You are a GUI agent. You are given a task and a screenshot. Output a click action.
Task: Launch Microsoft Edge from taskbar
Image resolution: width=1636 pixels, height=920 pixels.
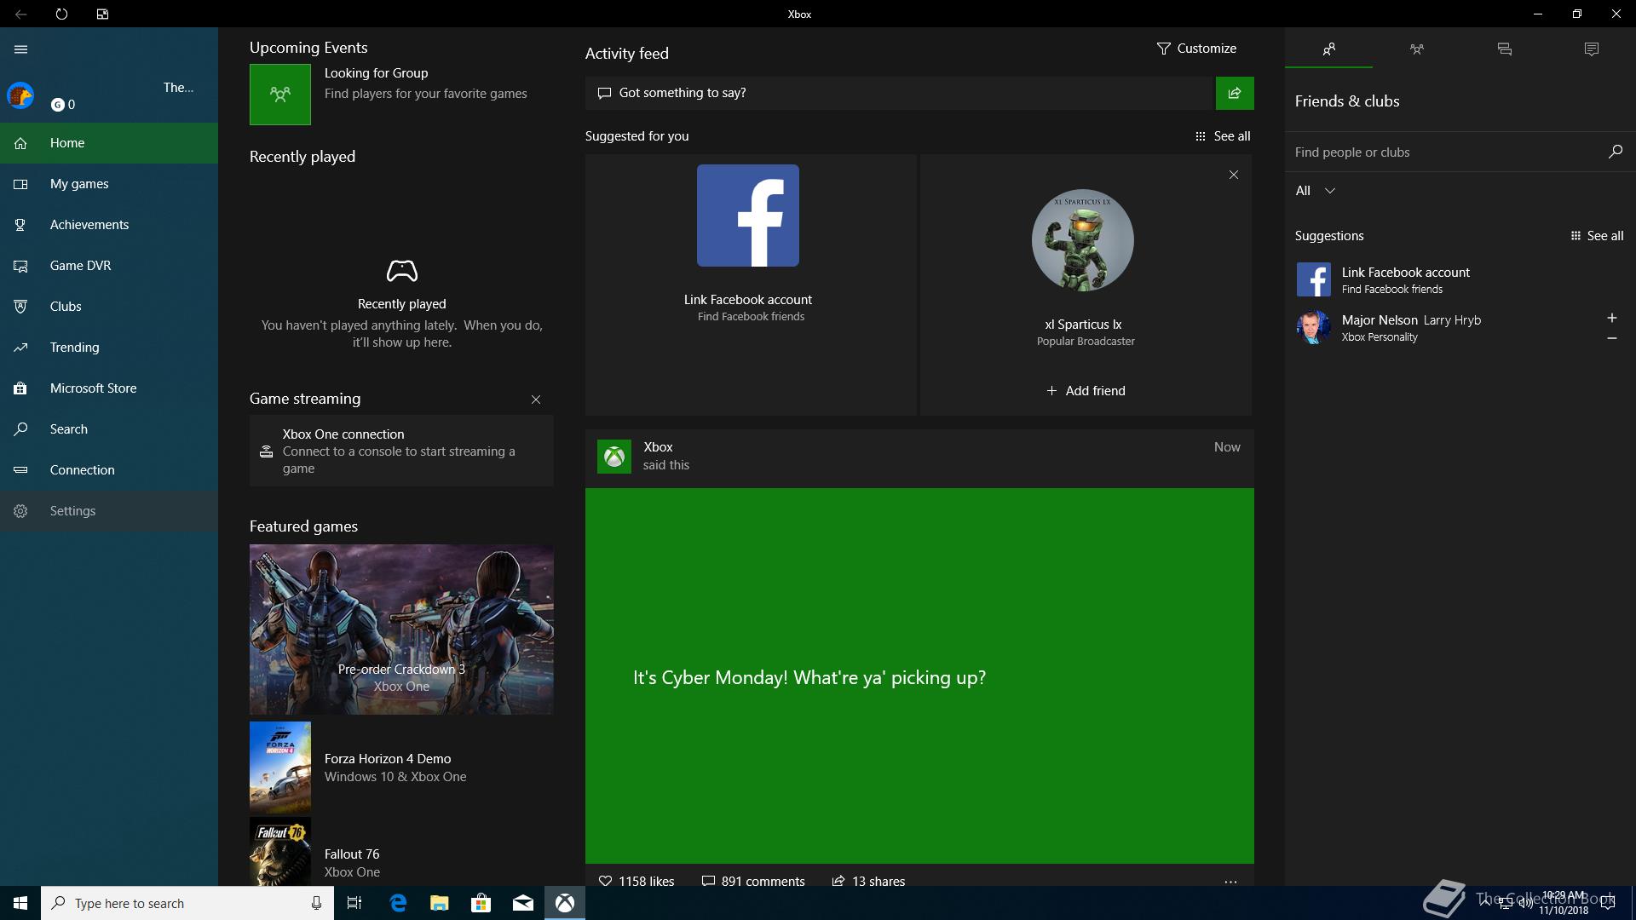[x=398, y=903]
